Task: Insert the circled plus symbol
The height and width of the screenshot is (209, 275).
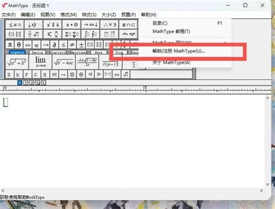Action: [81, 74]
